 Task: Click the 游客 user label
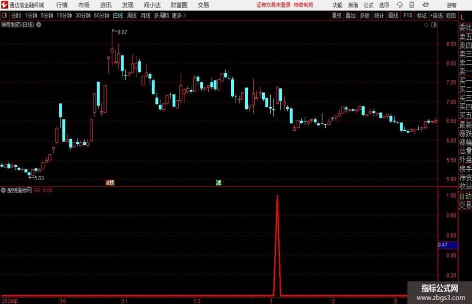452,5
